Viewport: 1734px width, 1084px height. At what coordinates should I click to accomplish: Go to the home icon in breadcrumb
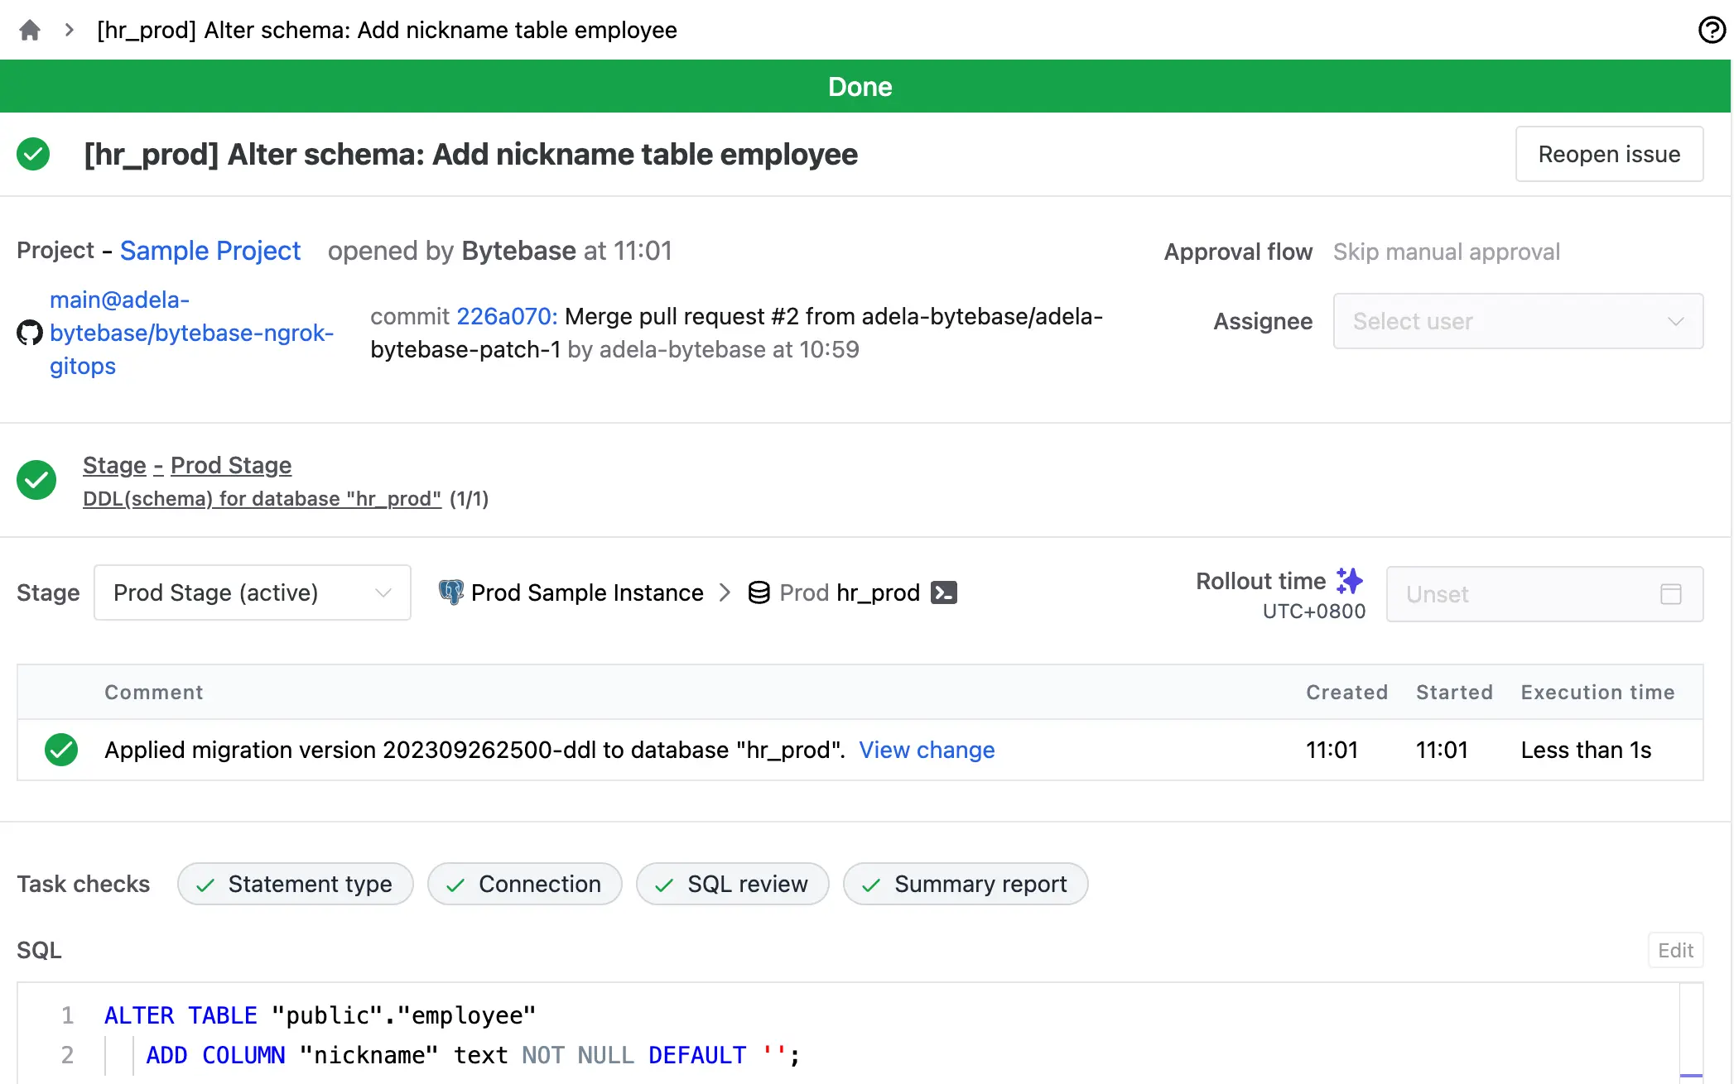pos(30,31)
